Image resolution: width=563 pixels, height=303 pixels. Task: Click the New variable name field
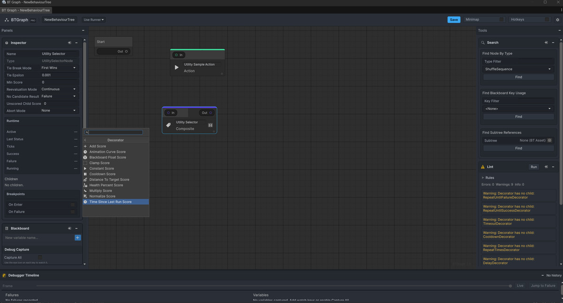coord(39,238)
